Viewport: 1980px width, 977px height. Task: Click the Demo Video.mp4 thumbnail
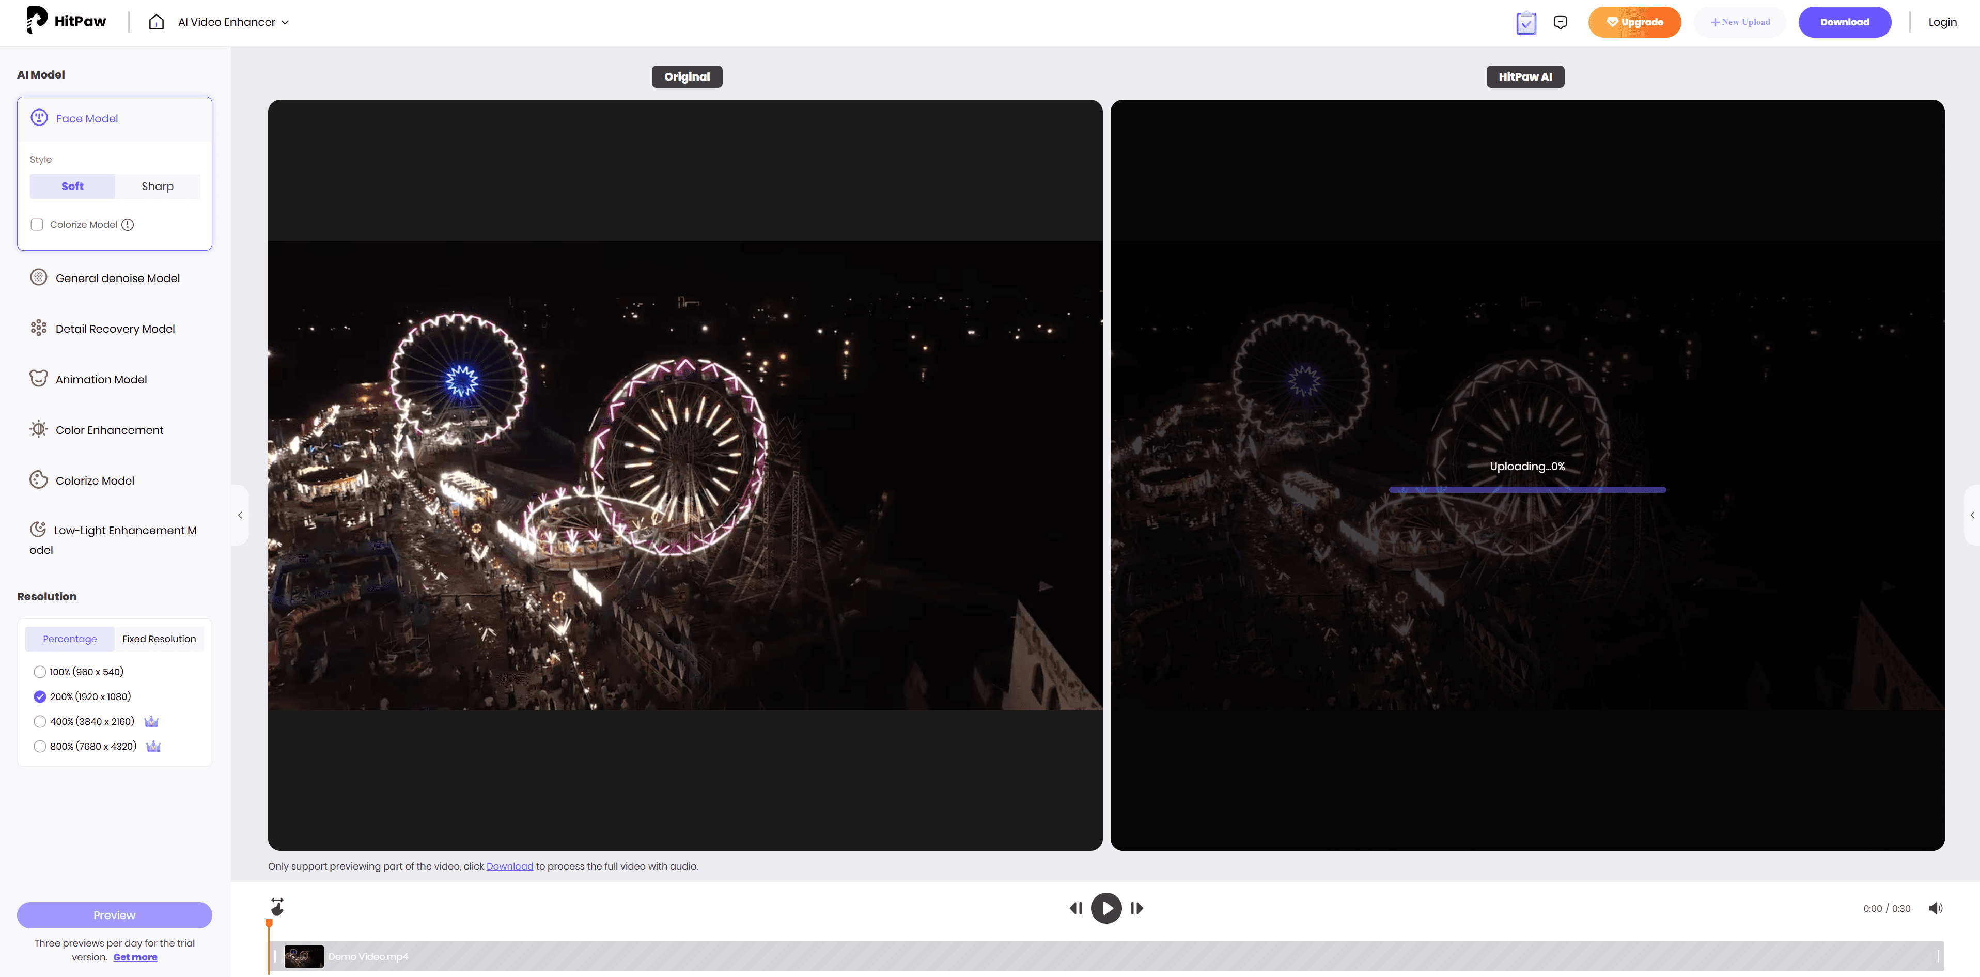304,956
